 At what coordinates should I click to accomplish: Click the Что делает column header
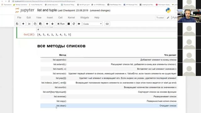[170, 55]
